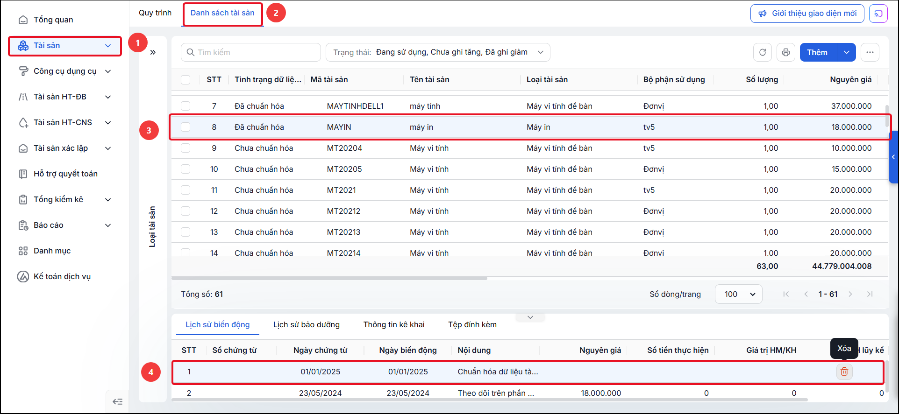Click the Tổng quan home icon
Image resolution: width=899 pixels, height=414 pixels.
coord(23,20)
